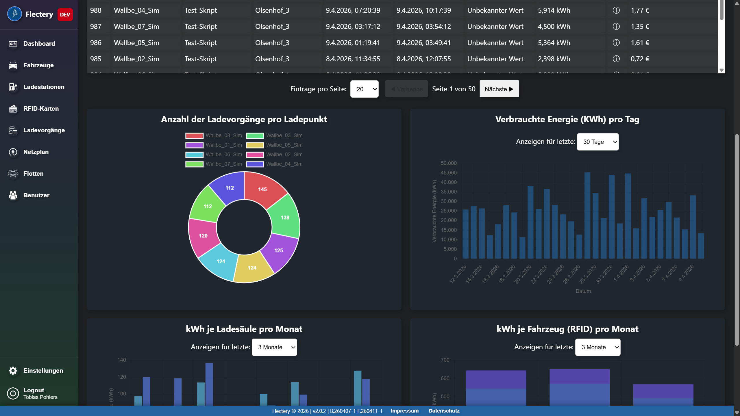
Task: Click the Flotten fleet icon
Action: tap(13, 173)
